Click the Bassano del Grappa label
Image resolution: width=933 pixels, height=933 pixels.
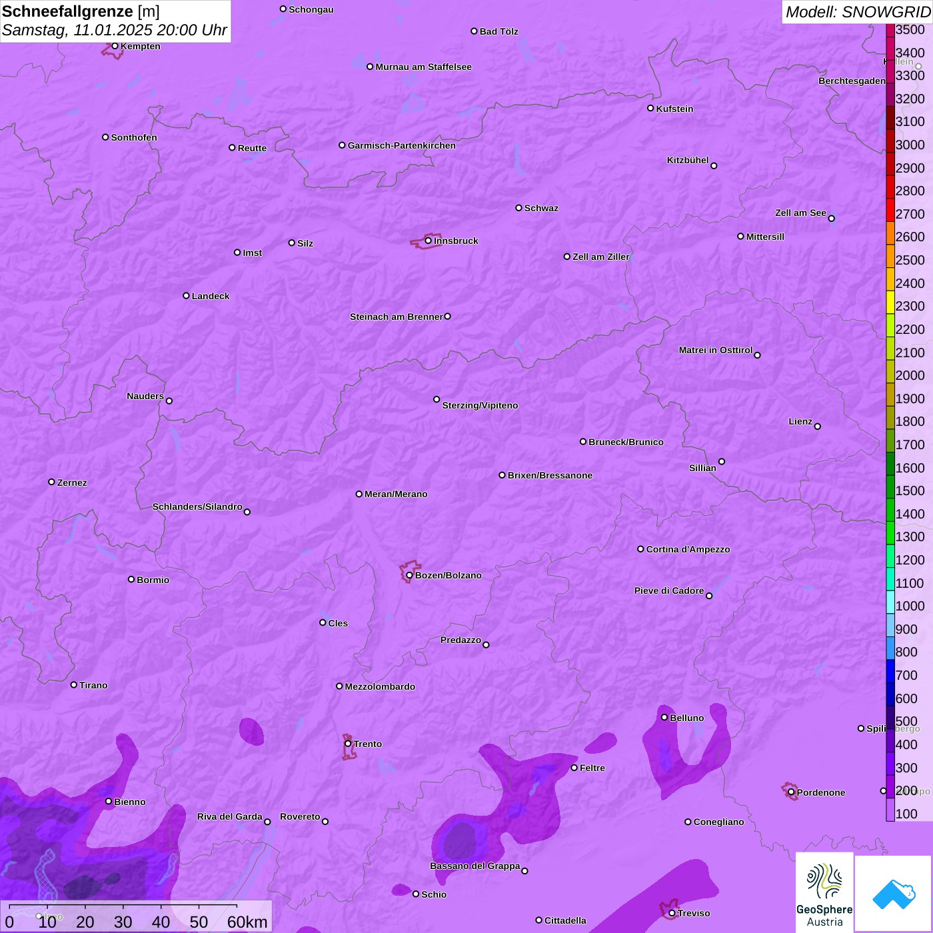pos(475,866)
